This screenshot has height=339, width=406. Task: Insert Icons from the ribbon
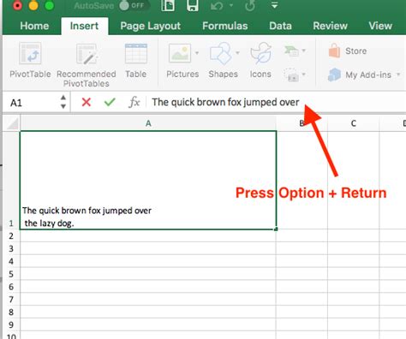[260, 60]
